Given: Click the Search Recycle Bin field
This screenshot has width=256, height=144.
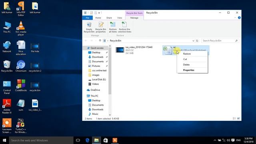Looking at the screenshot, I should pos(220,41).
